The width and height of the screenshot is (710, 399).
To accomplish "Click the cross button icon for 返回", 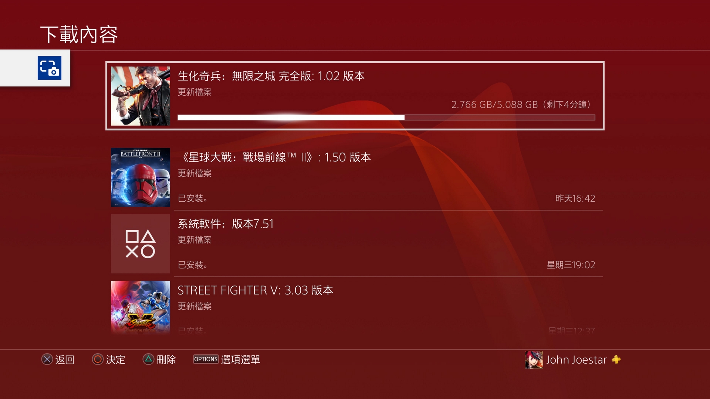I will (x=47, y=359).
